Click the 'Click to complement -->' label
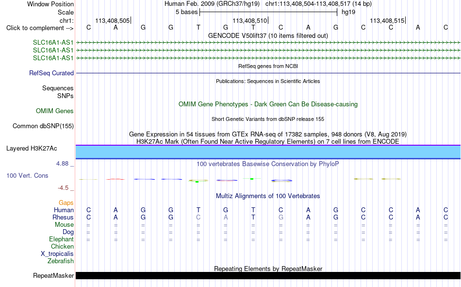Screen dimensions: 461x287 (40, 28)
